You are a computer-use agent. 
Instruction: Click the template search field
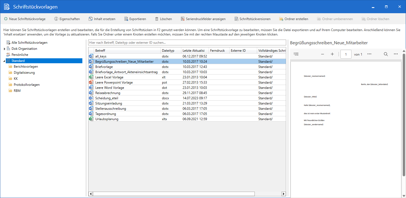click(187, 43)
